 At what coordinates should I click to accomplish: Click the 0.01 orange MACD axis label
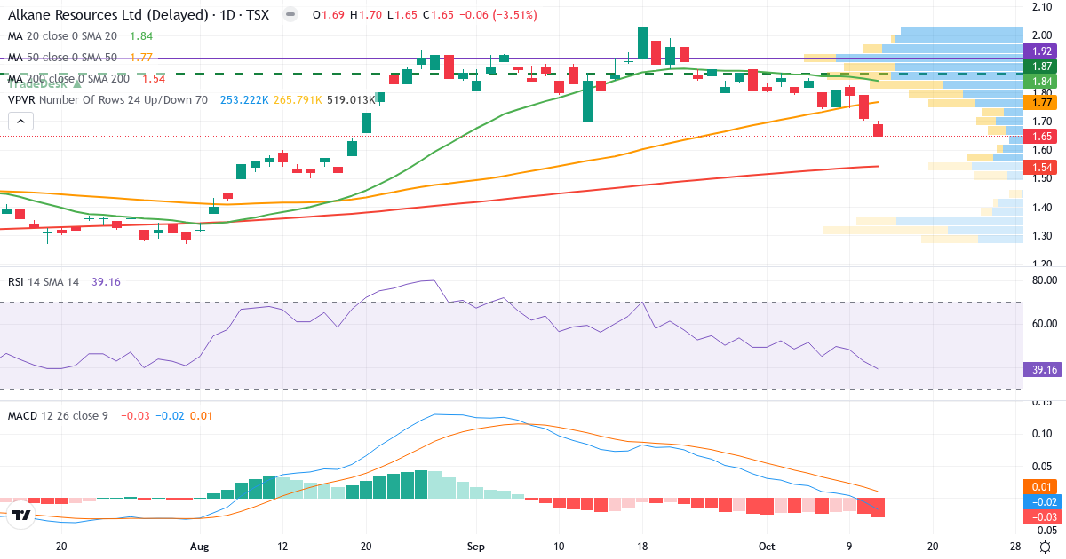click(x=1042, y=486)
